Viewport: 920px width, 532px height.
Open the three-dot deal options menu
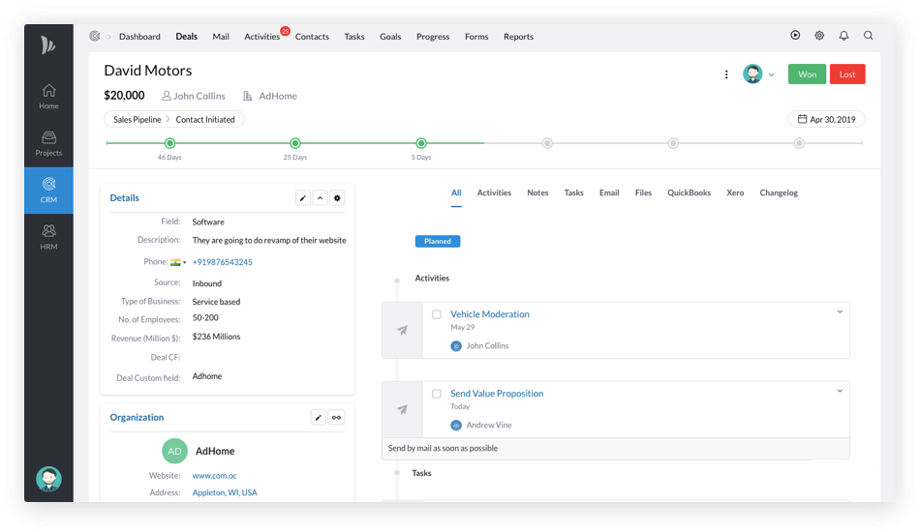(726, 74)
